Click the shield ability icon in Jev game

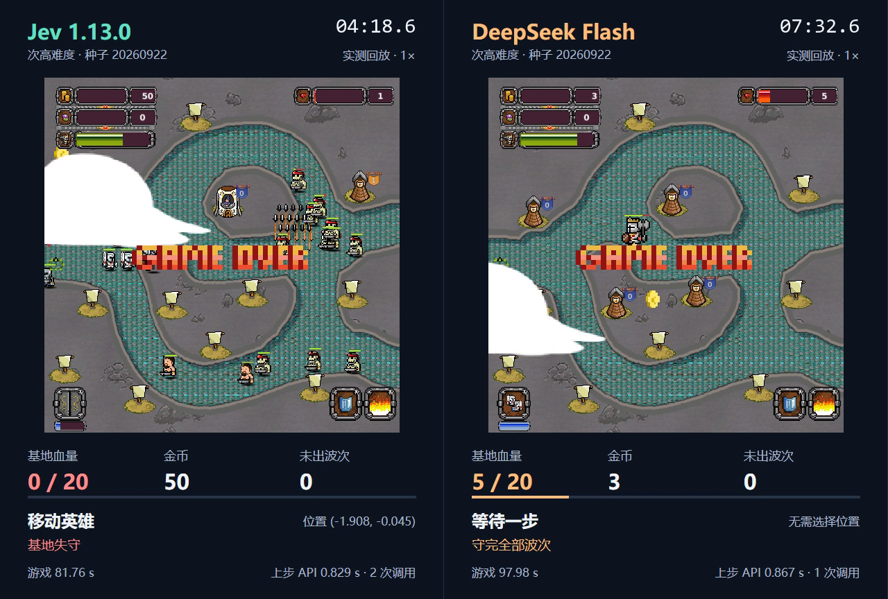pyautogui.click(x=345, y=403)
